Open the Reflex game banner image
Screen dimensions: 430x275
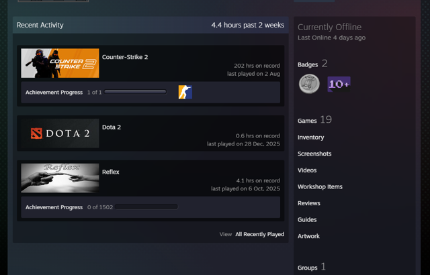click(x=60, y=178)
